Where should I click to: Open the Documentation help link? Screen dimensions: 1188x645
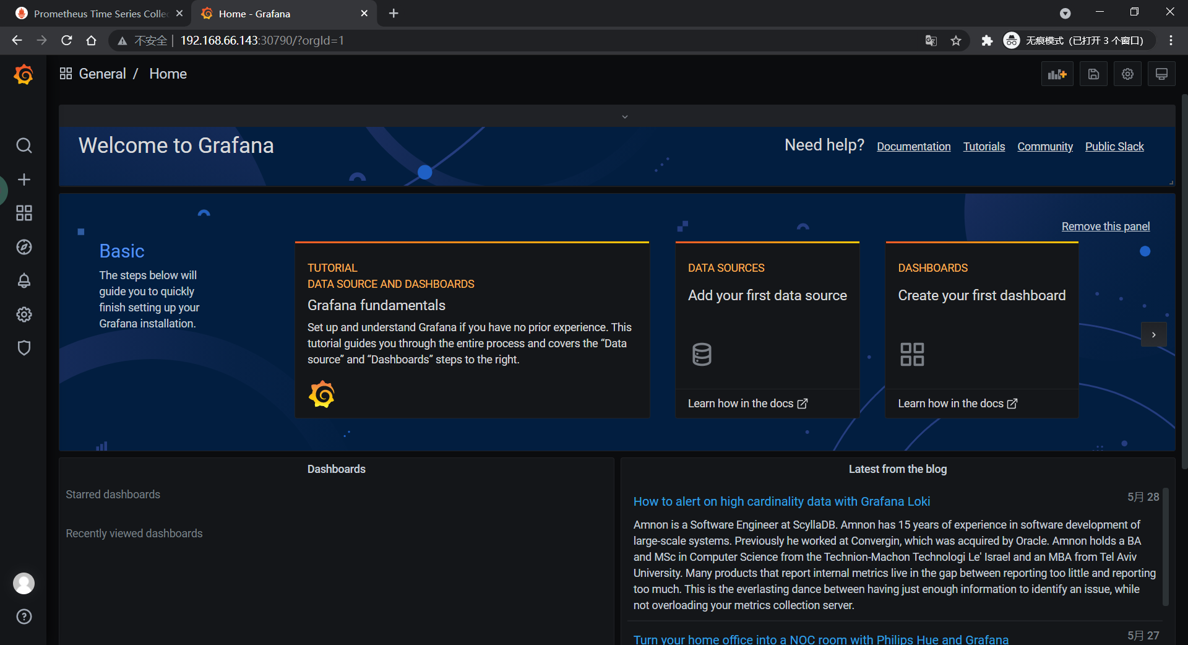(x=913, y=147)
